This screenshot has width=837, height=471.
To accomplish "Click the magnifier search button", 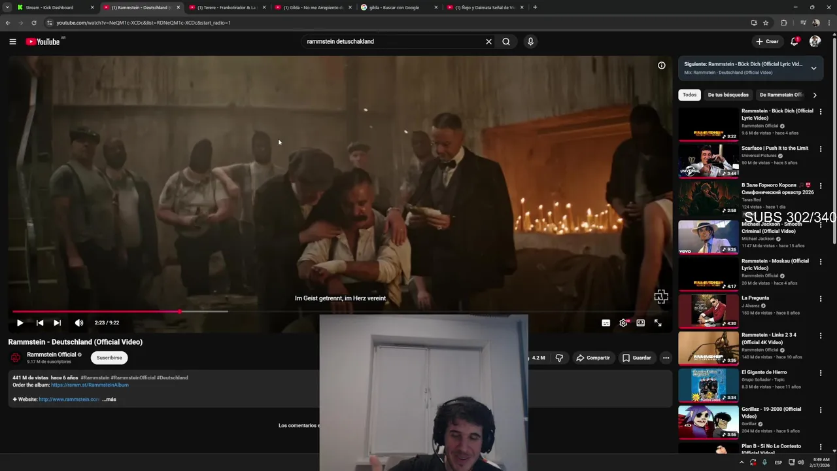I will [506, 41].
